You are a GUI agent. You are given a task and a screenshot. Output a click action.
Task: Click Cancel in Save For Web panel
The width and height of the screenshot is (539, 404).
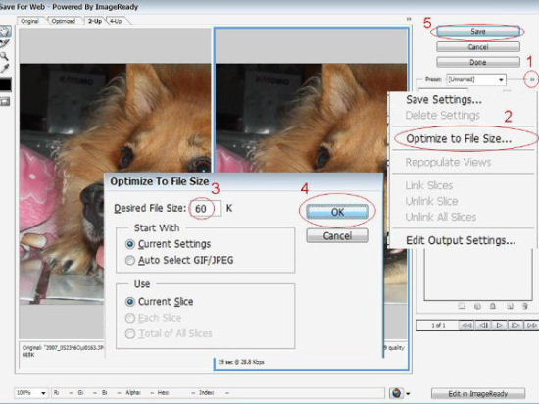(478, 47)
